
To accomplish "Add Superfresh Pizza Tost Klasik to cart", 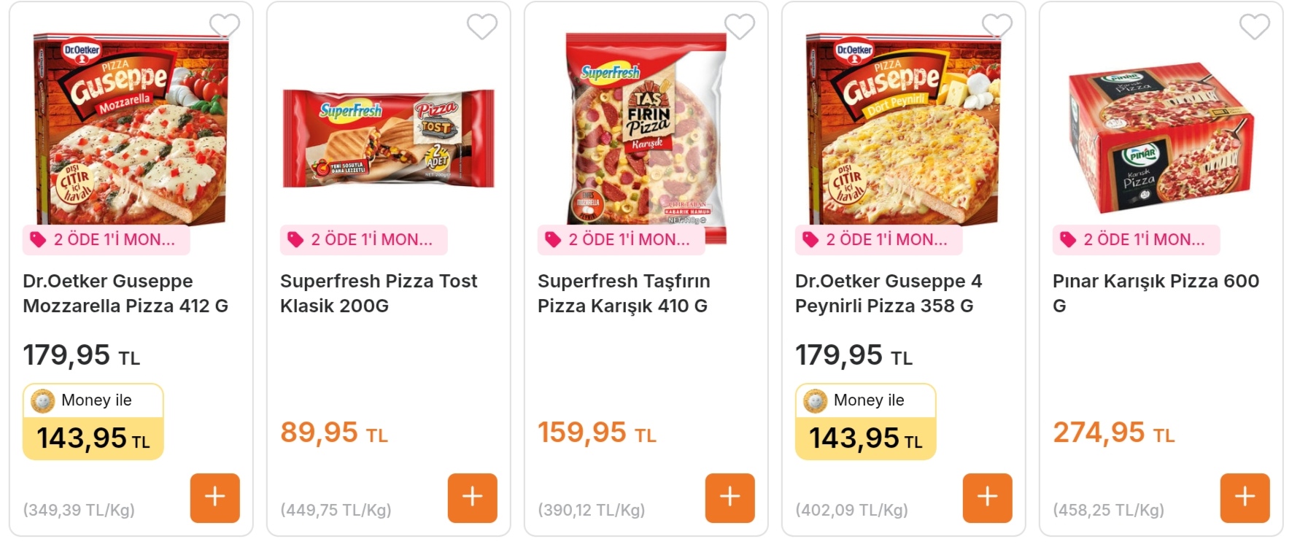I will coord(472,497).
